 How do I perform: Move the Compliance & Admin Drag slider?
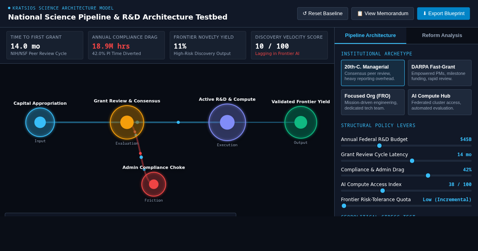(x=406, y=176)
